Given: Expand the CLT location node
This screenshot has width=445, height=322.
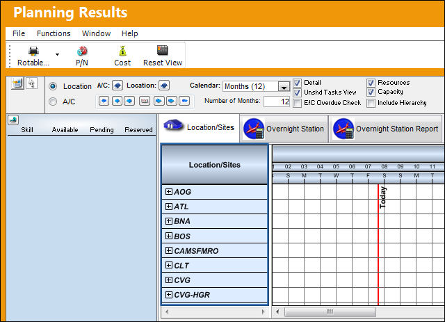Looking at the screenshot, I should tap(169, 265).
